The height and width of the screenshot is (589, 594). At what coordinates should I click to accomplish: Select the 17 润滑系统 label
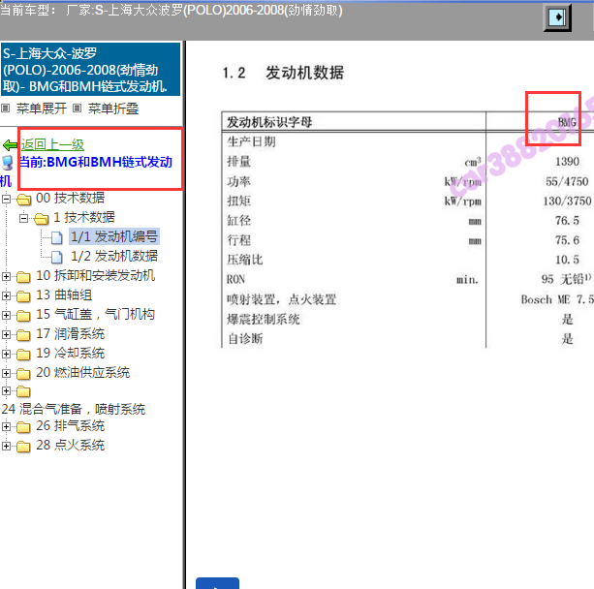pyautogui.click(x=70, y=333)
